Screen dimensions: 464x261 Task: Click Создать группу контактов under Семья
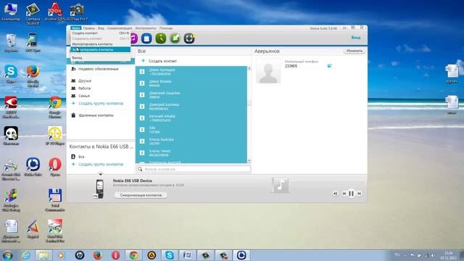(101, 104)
